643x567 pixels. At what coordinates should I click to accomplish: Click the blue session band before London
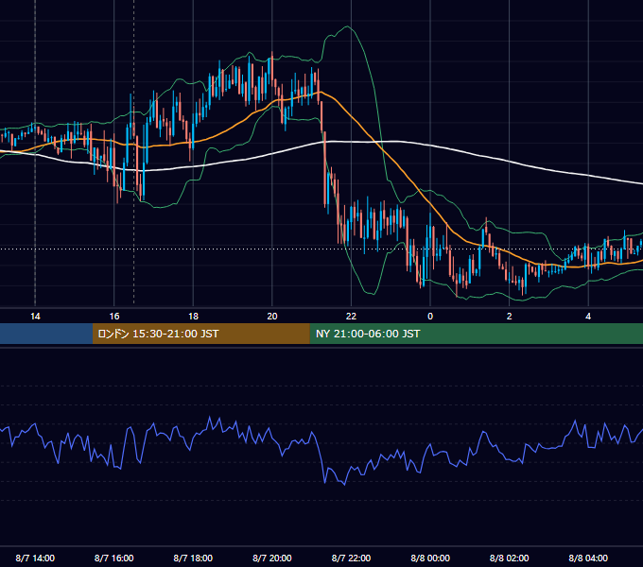(46, 334)
